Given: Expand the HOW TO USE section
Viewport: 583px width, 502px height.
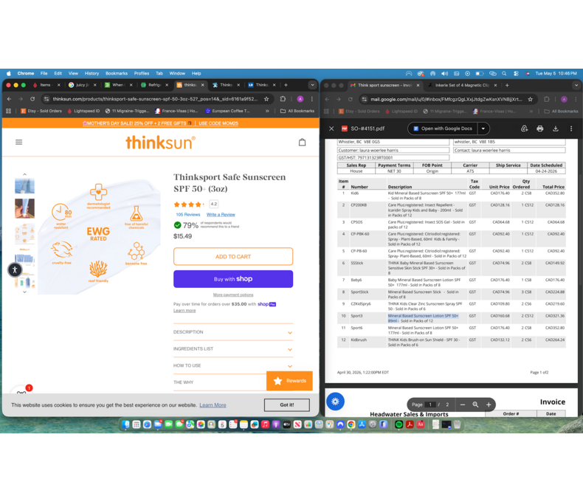Looking at the screenshot, I should tap(232, 365).
